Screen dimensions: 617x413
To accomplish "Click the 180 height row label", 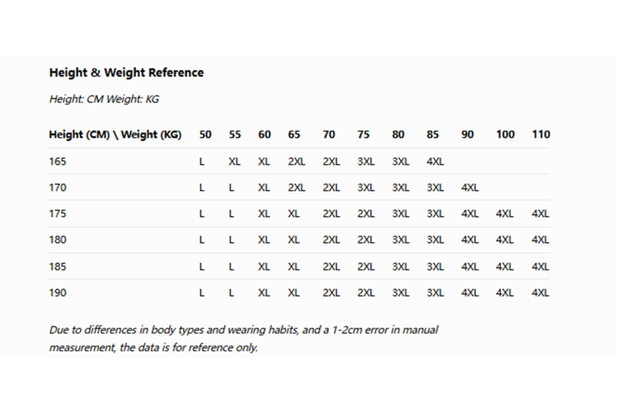I will click(58, 240).
